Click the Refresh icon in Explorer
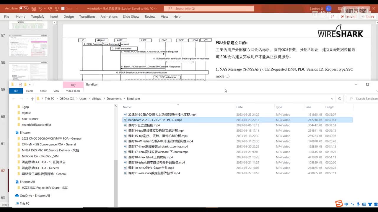378x212 pixels. point(340,99)
